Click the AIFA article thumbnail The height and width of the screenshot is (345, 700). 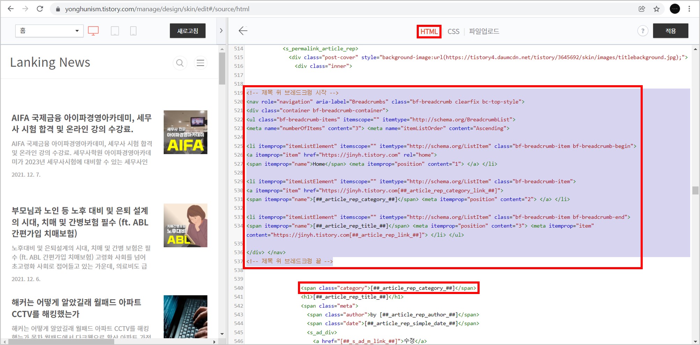(x=185, y=132)
